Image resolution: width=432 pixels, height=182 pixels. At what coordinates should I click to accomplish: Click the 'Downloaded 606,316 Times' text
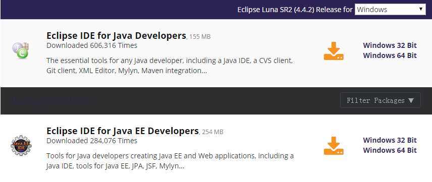click(92, 45)
